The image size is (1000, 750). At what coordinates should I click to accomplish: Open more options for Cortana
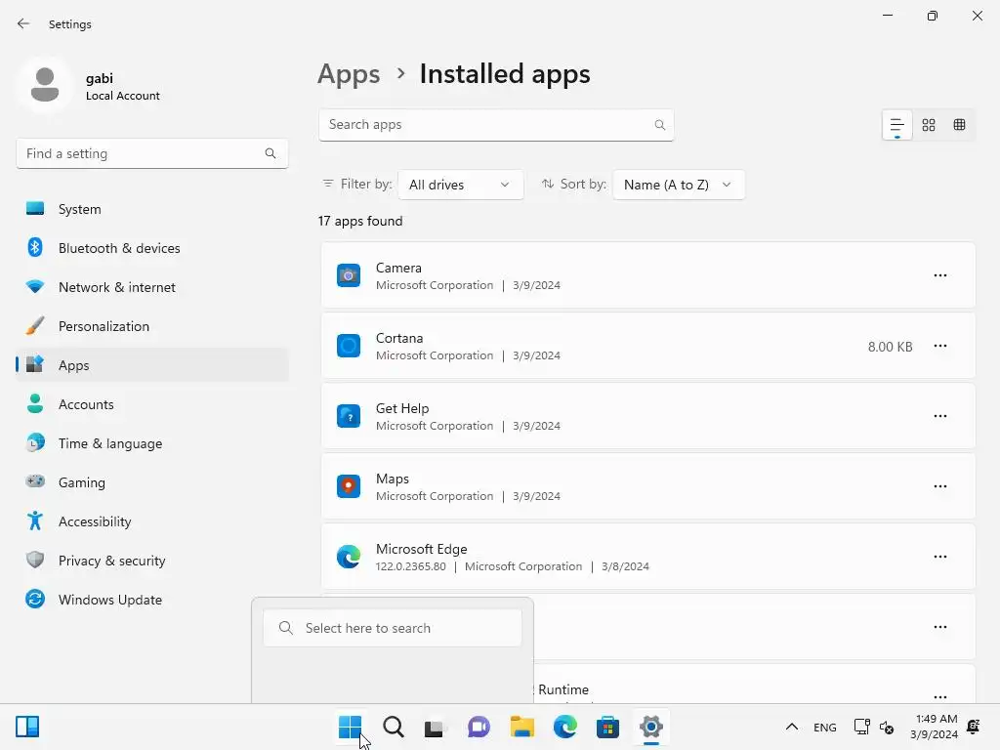pyautogui.click(x=940, y=346)
